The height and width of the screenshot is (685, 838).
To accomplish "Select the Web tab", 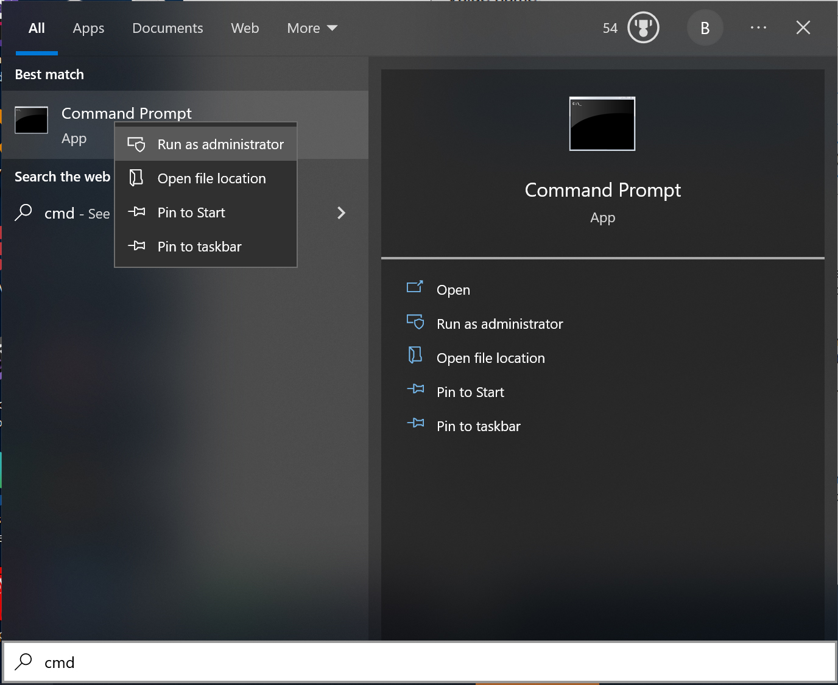I will (x=245, y=28).
